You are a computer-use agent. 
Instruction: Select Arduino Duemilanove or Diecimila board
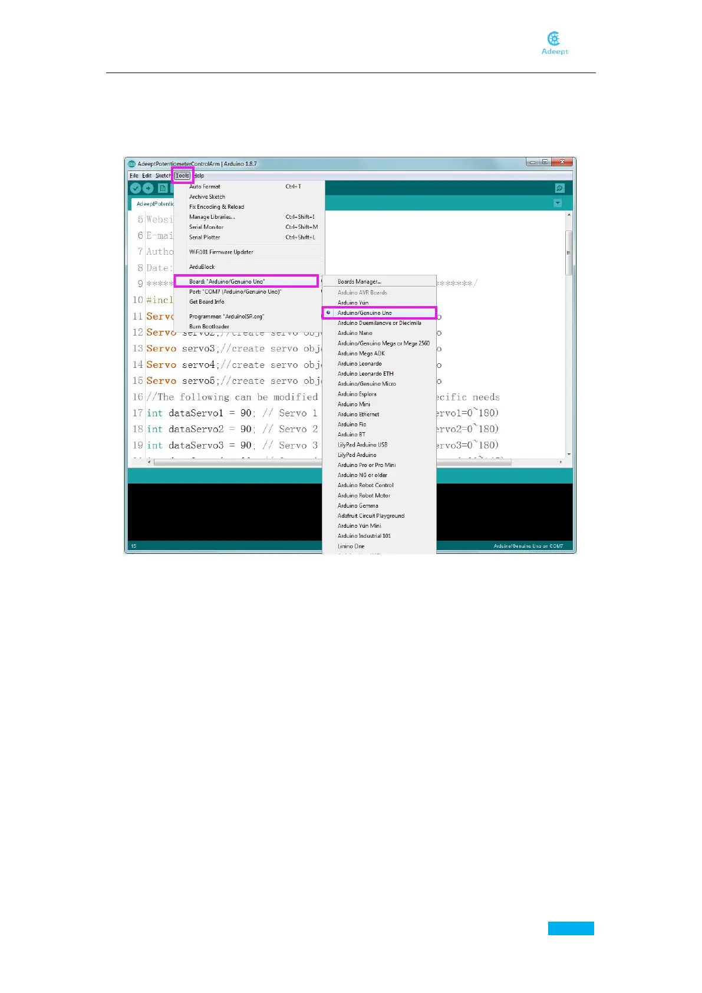point(379,323)
